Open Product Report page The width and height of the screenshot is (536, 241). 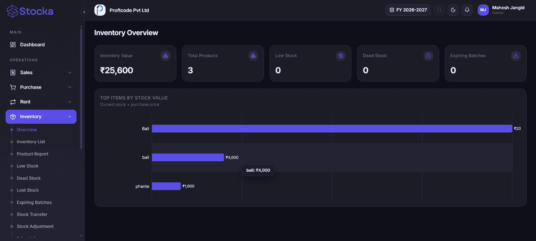(32, 154)
